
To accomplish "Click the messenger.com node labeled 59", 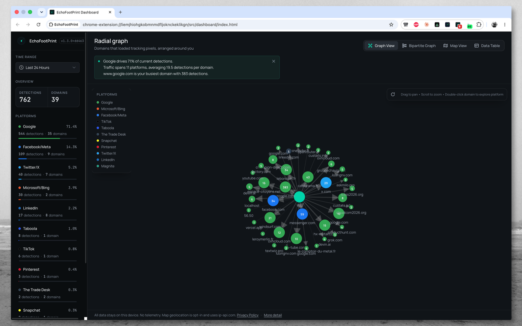I will tap(302, 214).
